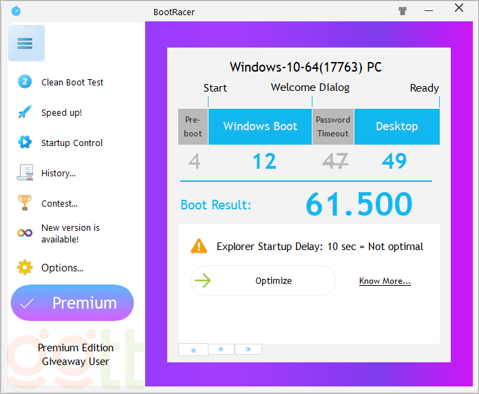479x394 pixels.
Task: Click the hamburger menu icon
Action: pyautogui.click(x=25, y=43)
